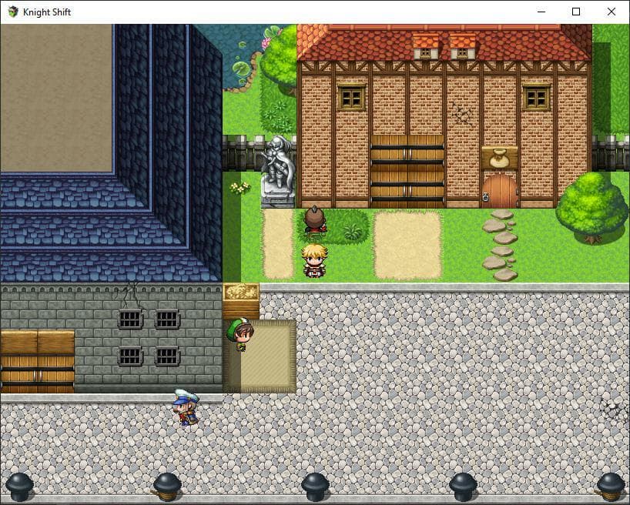Maximize the Knight Shift window
The width and height of the screenshot is (630, 505).
(x=576, y=12)
